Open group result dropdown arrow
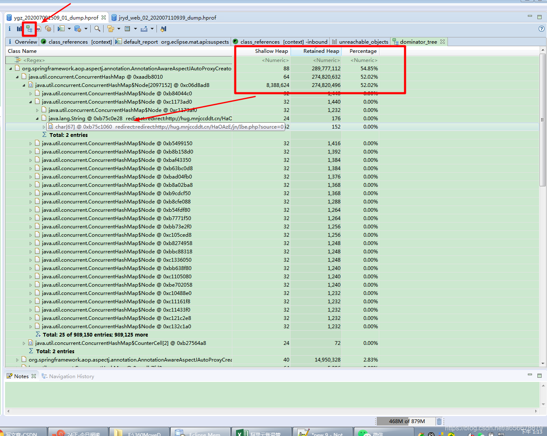 (119, 29)
